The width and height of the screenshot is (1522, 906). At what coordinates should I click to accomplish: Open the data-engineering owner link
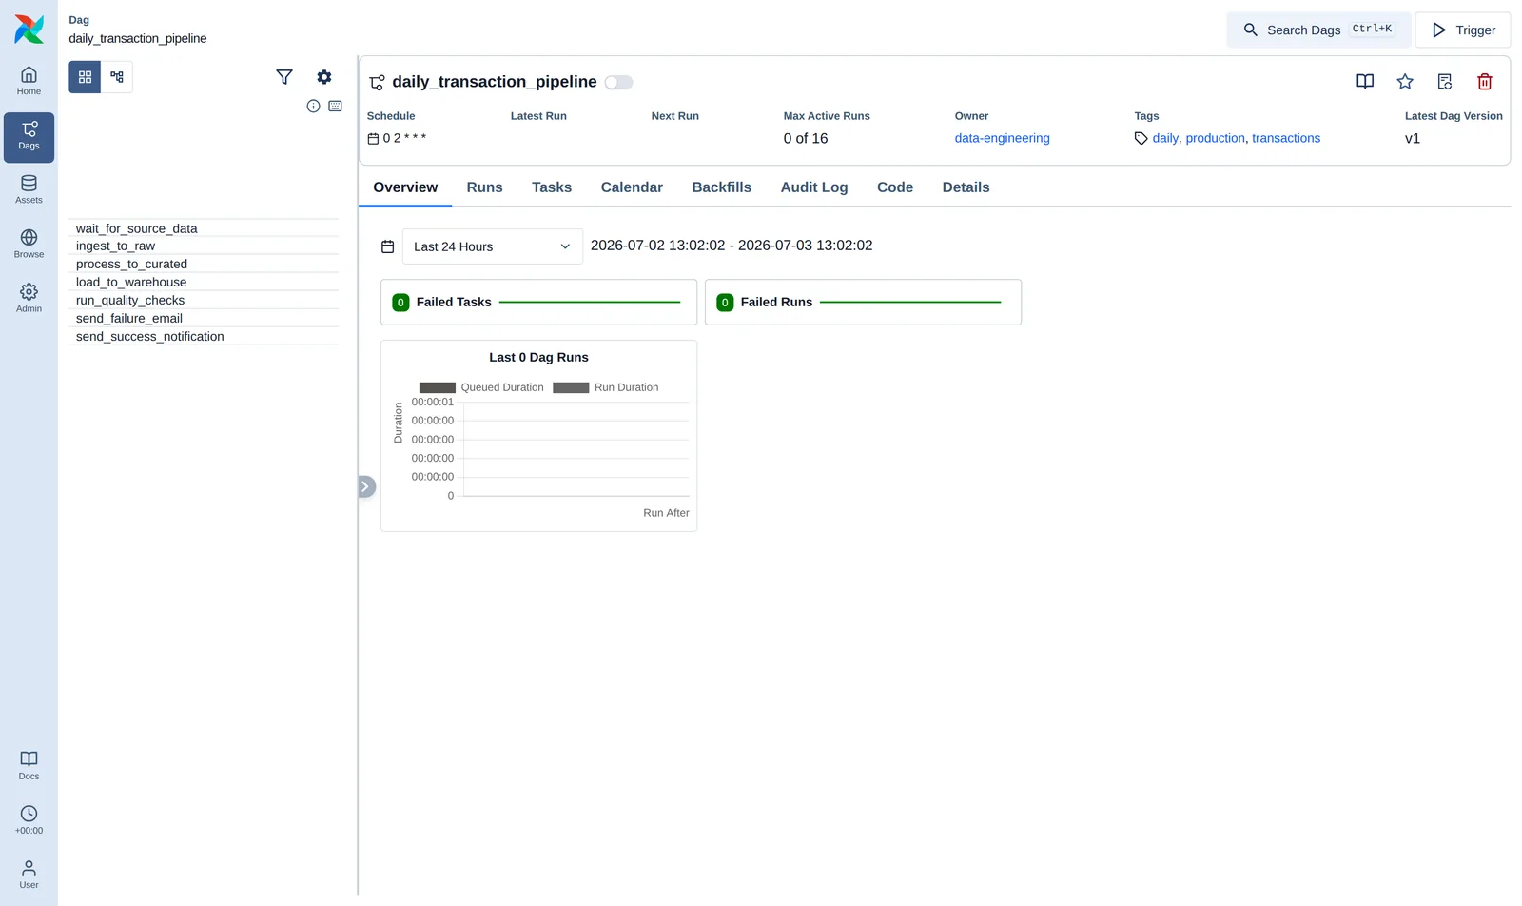pyautogui.click(x=1002, y=139)
